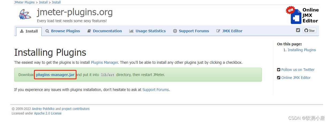
Task: Click the GitHub Star button
Action: (x=309, y=30)
